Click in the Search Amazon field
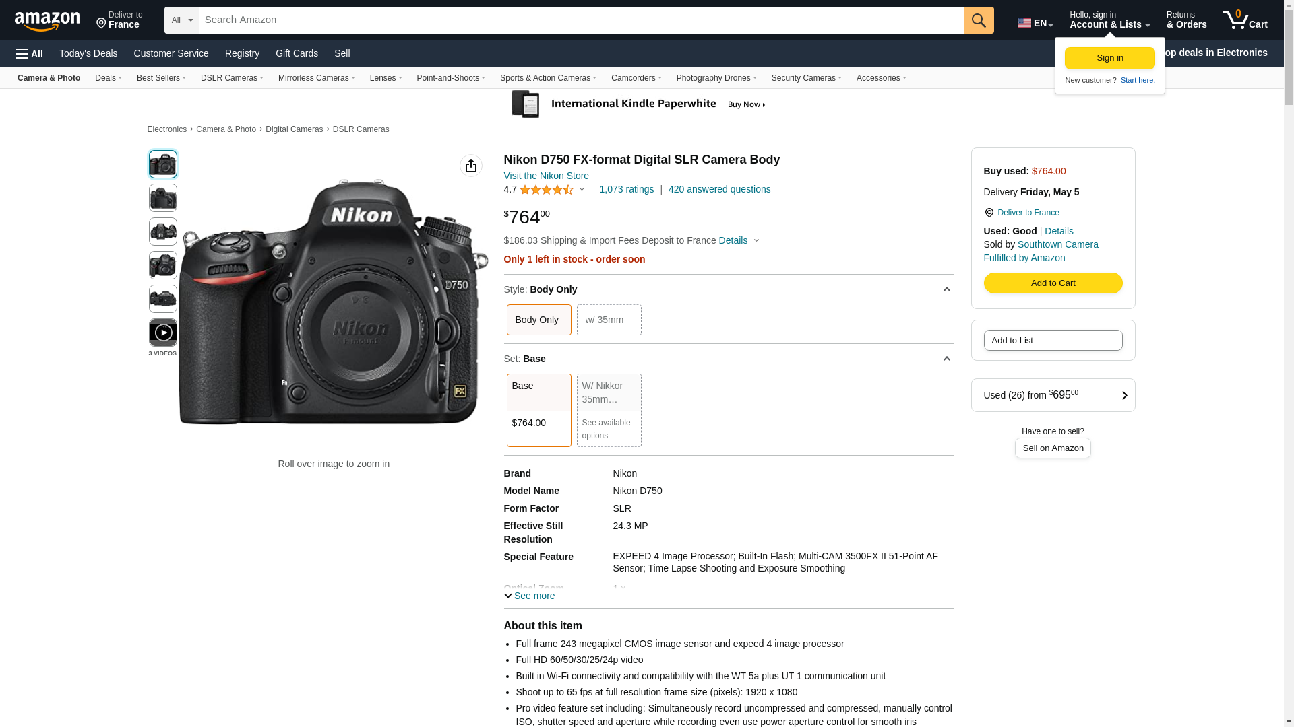 [x=580, y=20]
